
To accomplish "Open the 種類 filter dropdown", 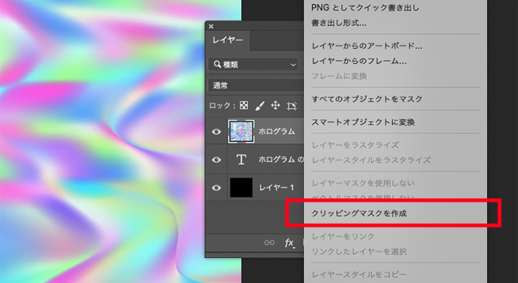I will 253,64.
